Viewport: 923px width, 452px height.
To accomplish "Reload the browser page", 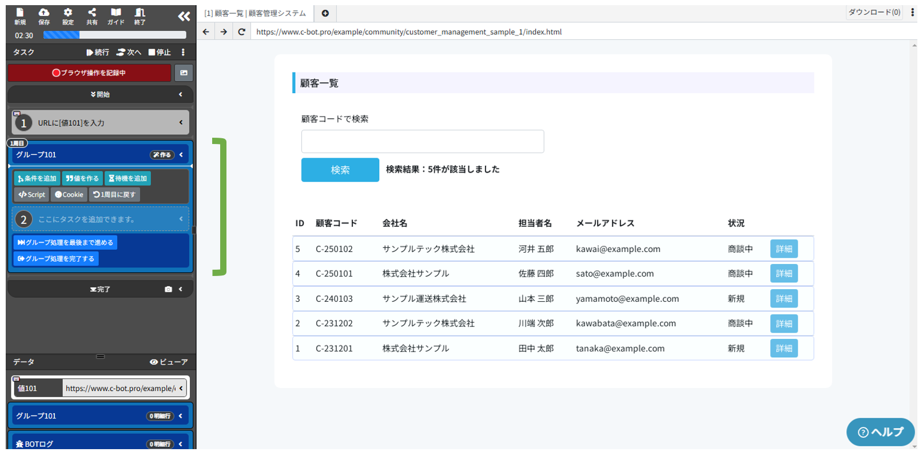I will click(242, 31).
